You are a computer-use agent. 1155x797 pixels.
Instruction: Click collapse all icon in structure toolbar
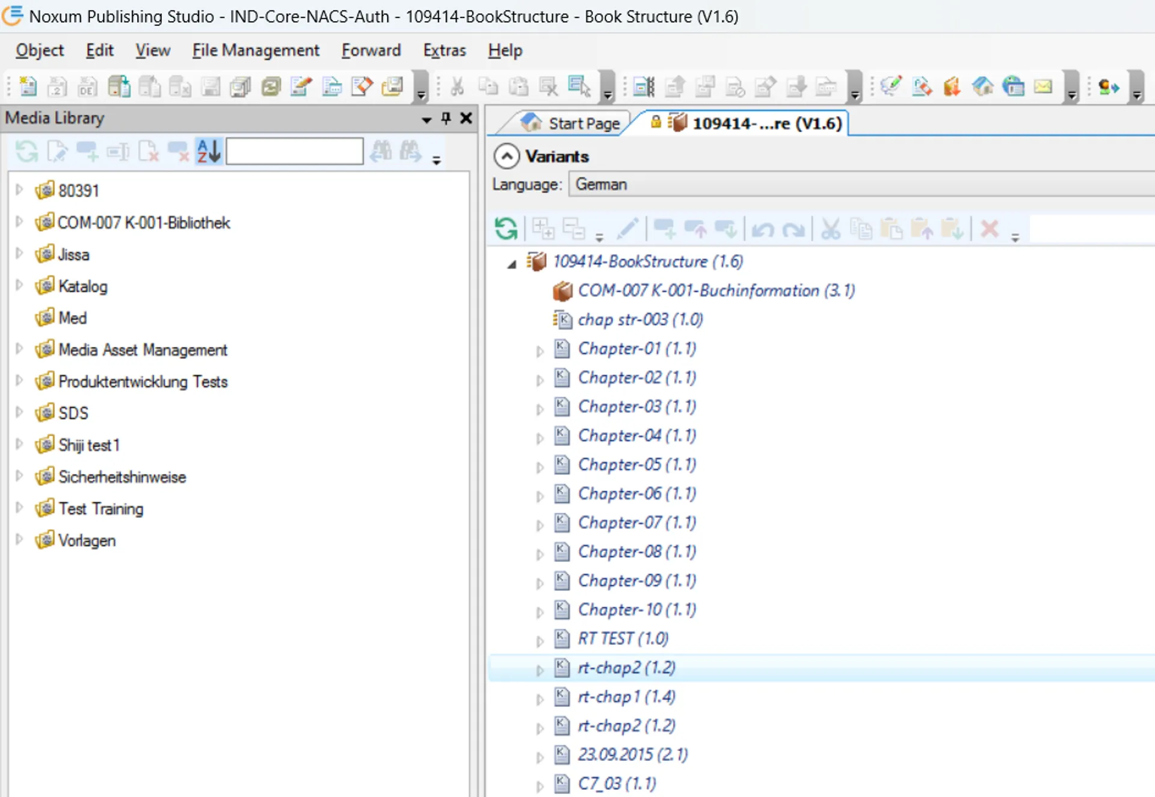[573, 229]
